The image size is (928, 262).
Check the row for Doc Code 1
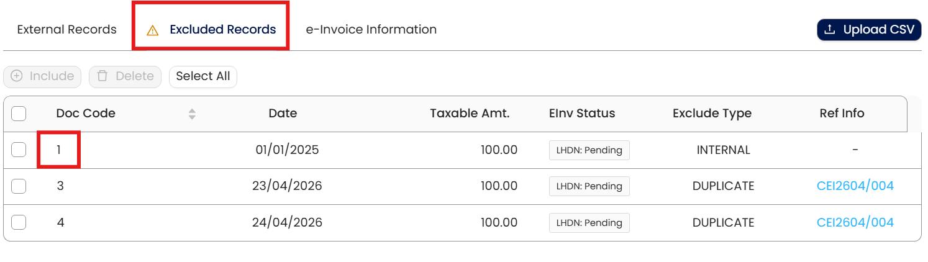pos(19,150)
